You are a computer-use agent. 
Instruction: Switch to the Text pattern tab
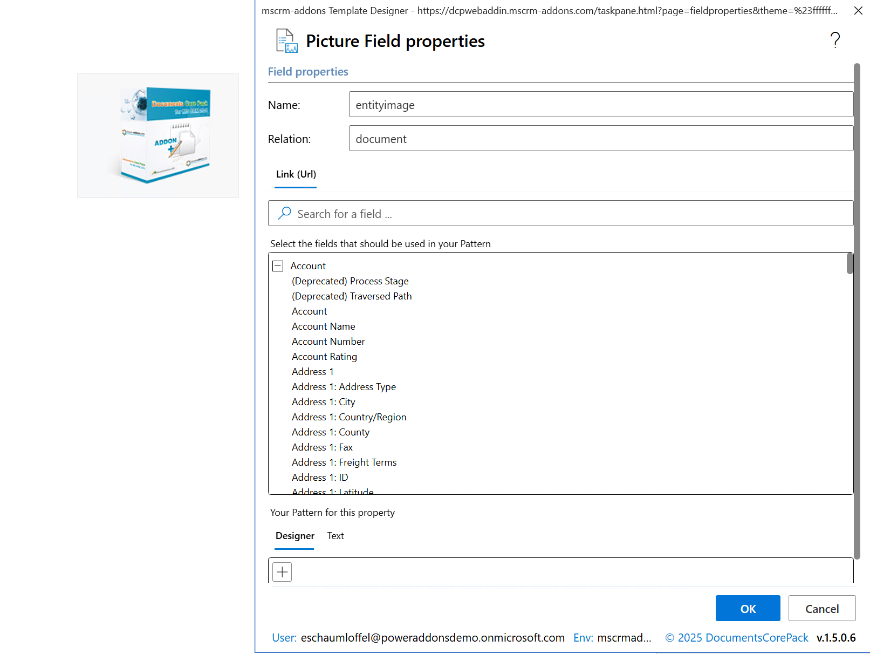[335, 536]
